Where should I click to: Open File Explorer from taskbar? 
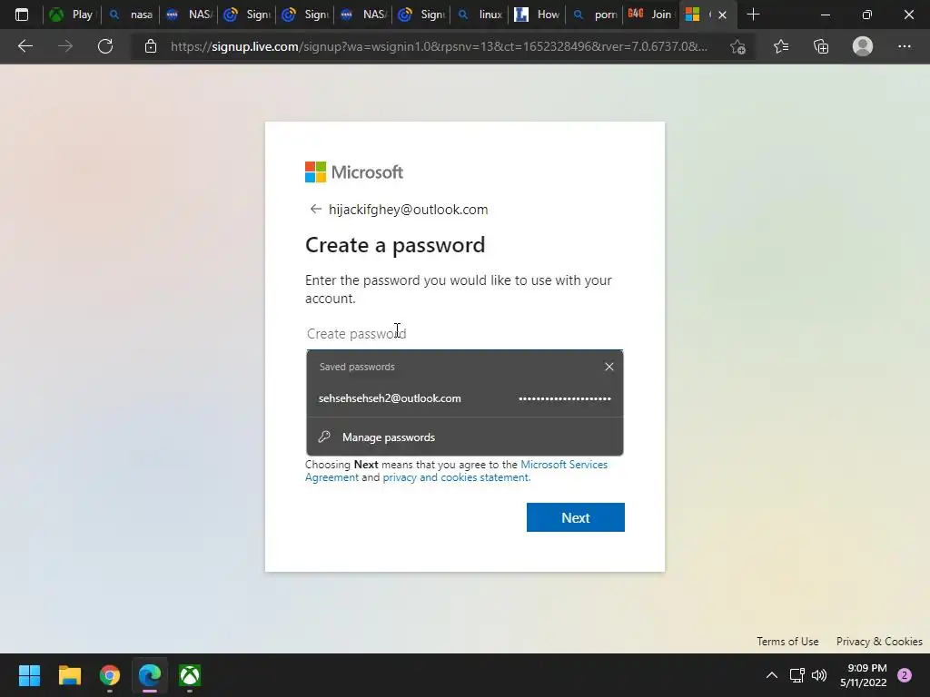pos(69,675)
